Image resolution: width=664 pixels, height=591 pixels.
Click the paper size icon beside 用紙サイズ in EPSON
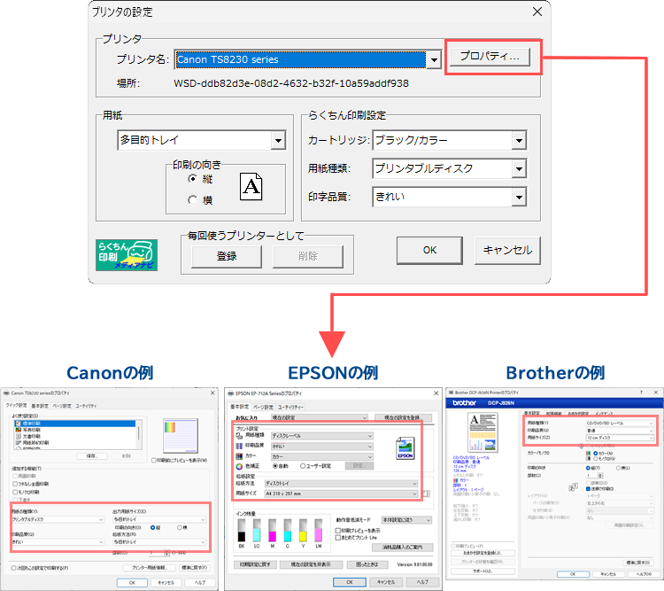427,494
